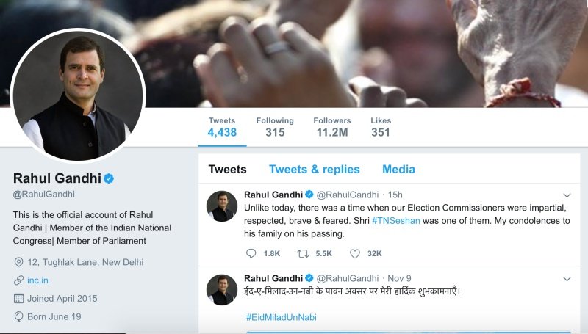Screen dimensions: 588x334
Task: Click the location pin icon for Tughlak Lane
Action: (x=19, y=262)
